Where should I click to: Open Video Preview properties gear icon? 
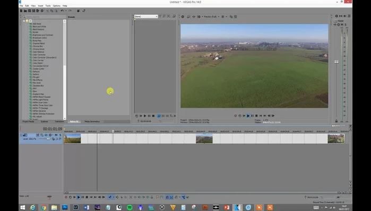[183, 16]
